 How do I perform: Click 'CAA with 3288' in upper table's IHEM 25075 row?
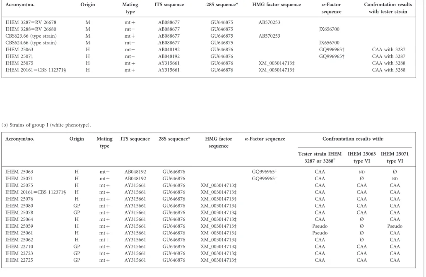[388, 63]
